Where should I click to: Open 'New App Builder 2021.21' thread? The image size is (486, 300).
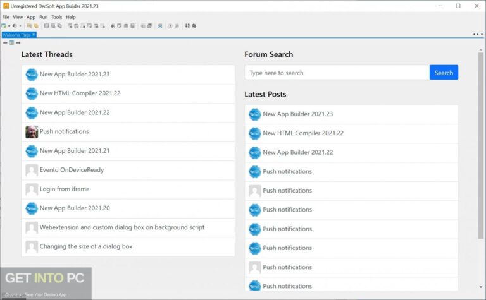pyautogui.click(x=75, y=151)
